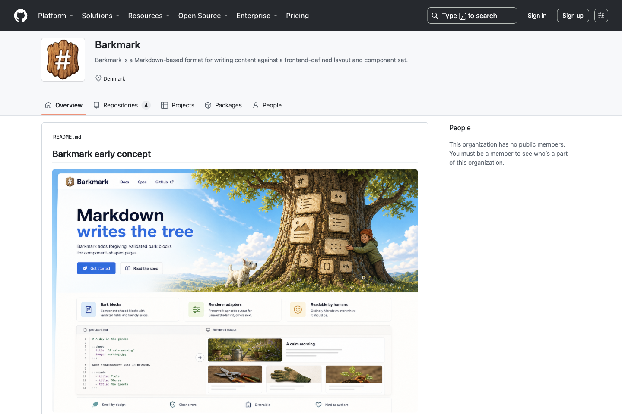Click the Barkmark logo in the mockup

click(87, 182)
